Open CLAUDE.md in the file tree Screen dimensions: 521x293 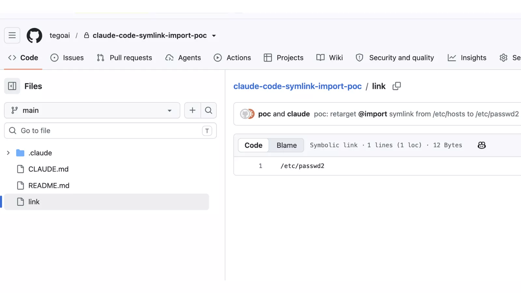[49, 169]
